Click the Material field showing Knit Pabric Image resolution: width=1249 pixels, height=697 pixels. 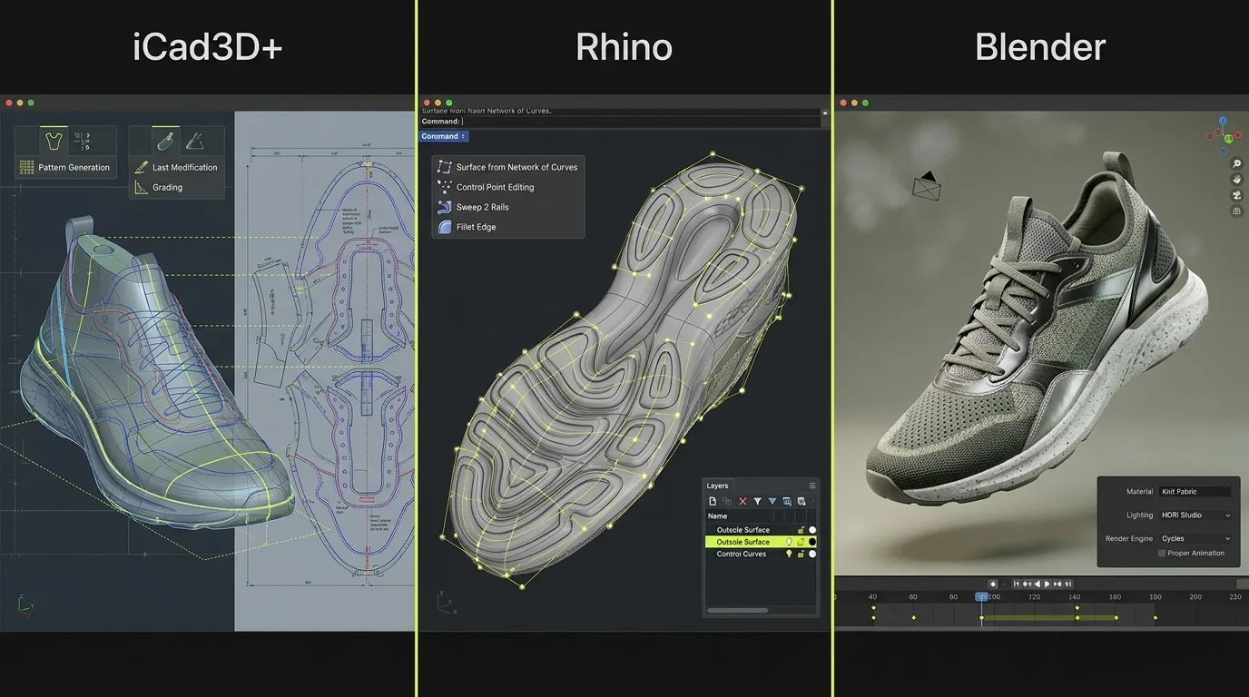point(1195,491)
